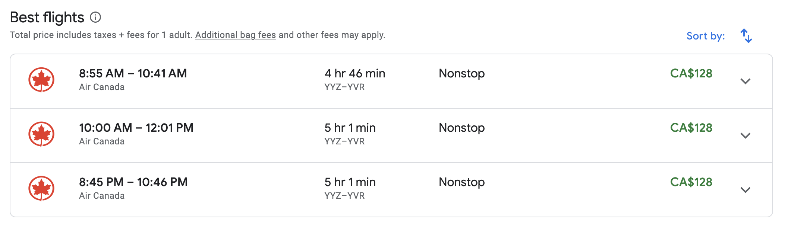Viewport: 785px width, 227px height.
Task: Click Air Canada logo for 8:55 AM flight
Action: coord(41,80)
